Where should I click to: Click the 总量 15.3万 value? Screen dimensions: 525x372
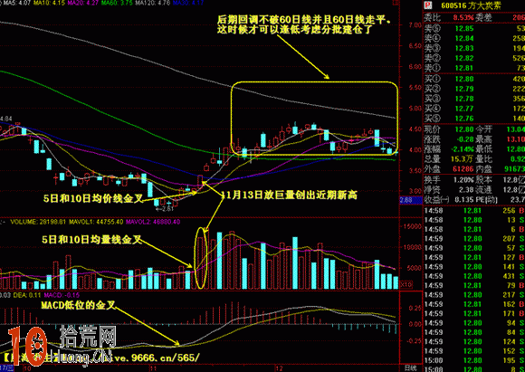[463, 159]
